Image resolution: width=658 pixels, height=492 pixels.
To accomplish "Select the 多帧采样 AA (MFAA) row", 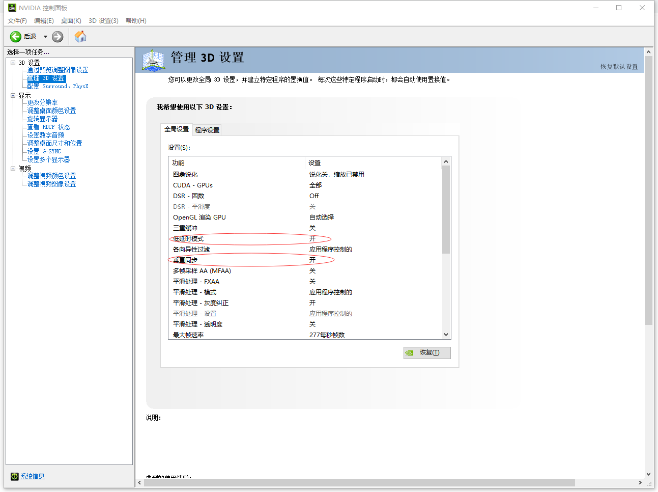I will click(305, 271).
